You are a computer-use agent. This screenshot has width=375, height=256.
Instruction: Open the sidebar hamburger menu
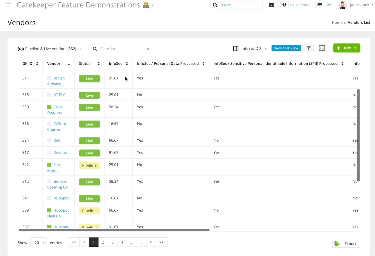[x=8, y=5]
